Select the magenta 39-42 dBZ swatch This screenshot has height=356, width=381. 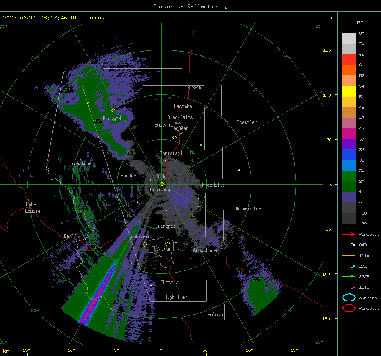click(x=349, y=134)
